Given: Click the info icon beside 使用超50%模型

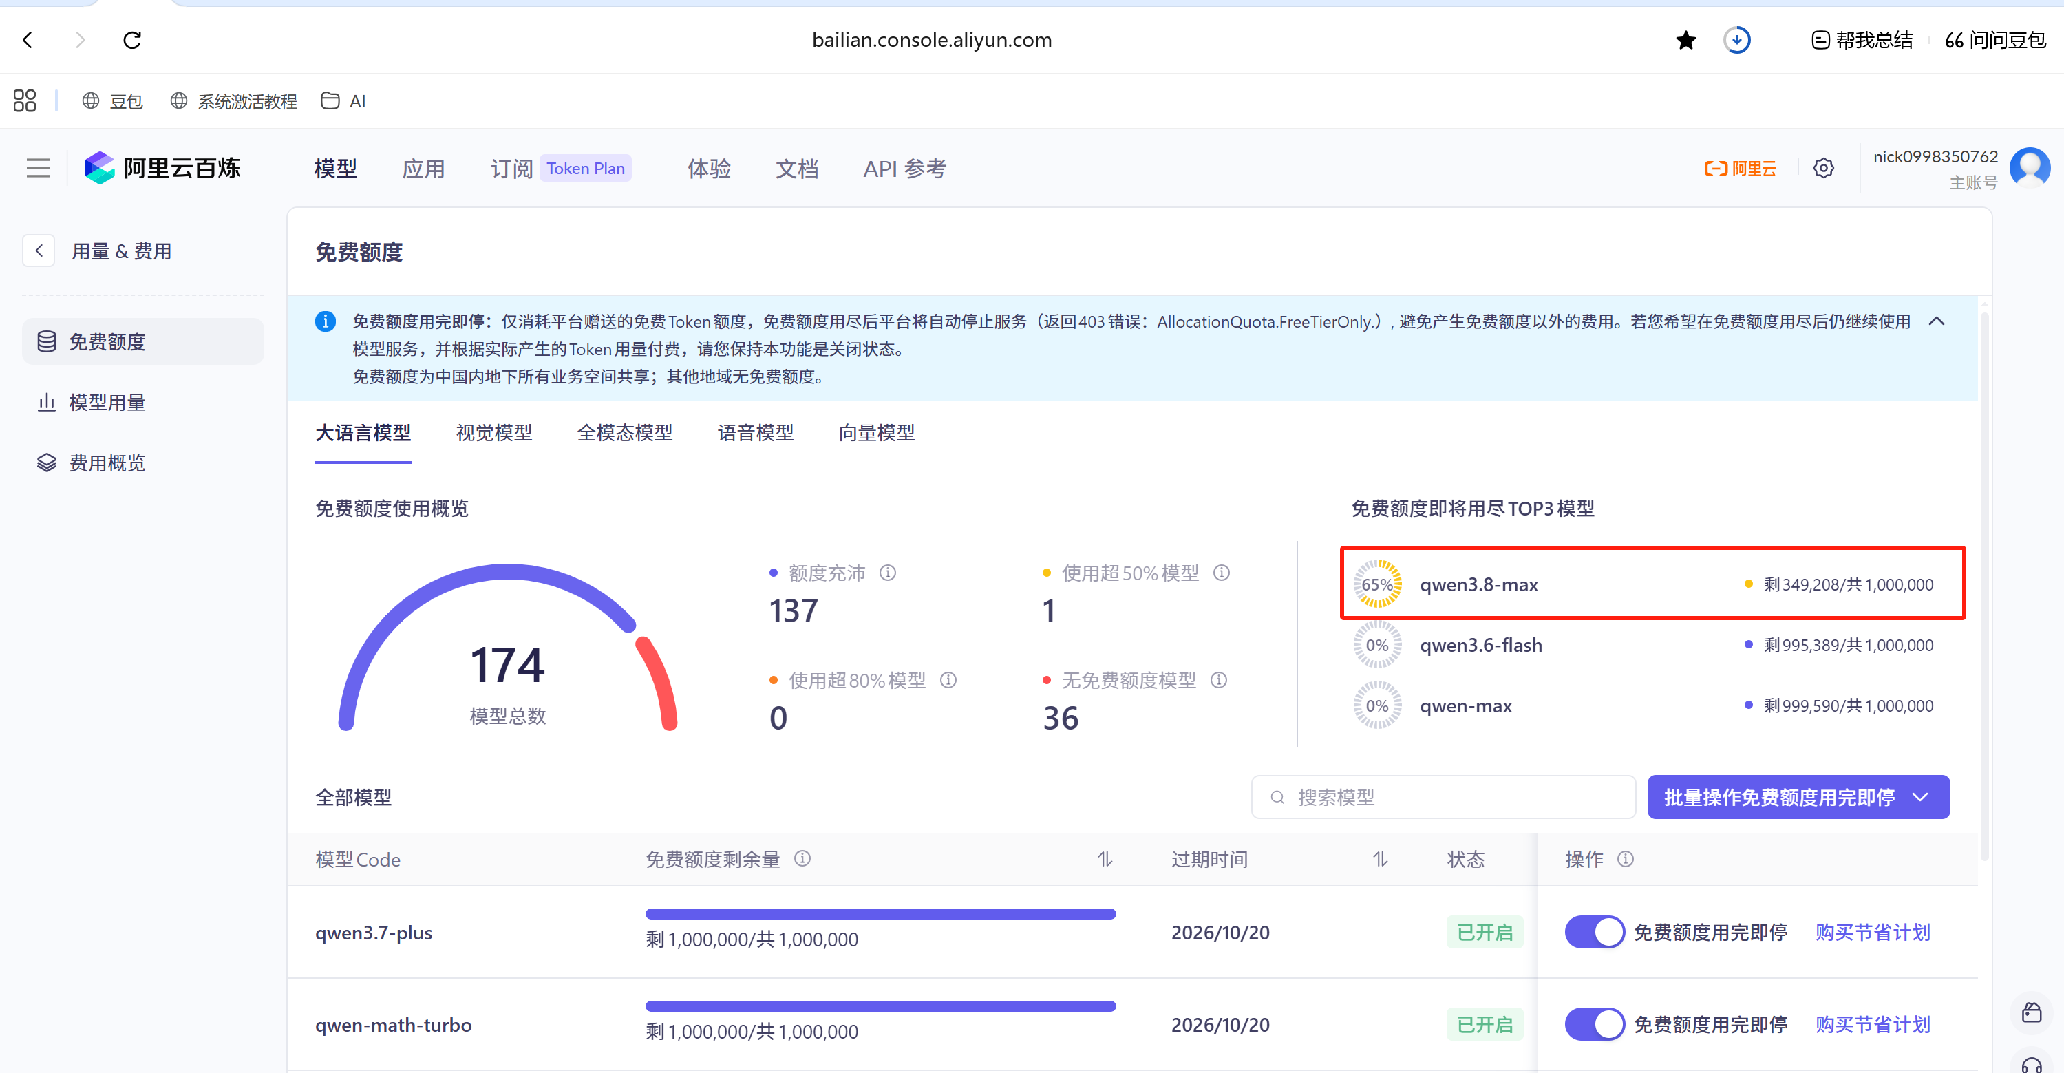Looking at the screenshot, I should pyautogui.click(x=1221, y=573).
